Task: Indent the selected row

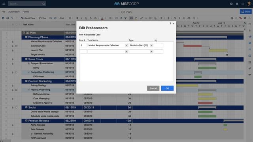Action: (x=55, y=18)
